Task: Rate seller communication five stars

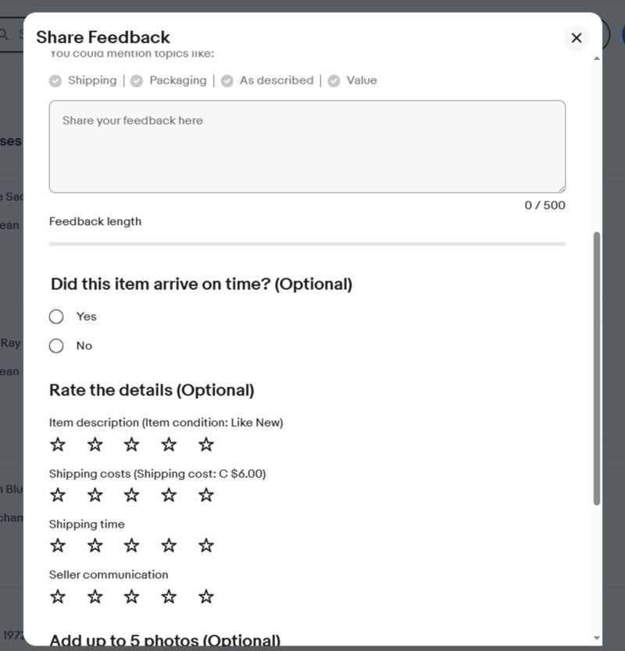Action: [x=206, y=596]
